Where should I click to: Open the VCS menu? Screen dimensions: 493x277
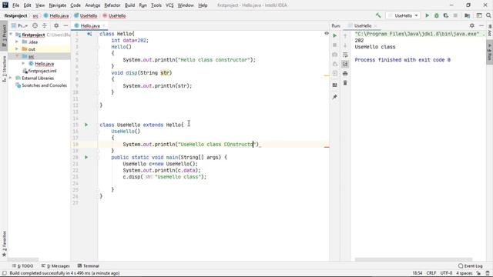[169, 5]
